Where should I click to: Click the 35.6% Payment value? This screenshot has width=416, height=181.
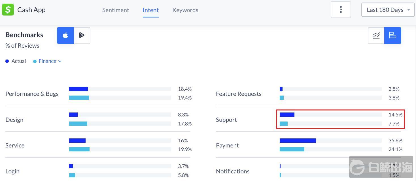[396, 141]
